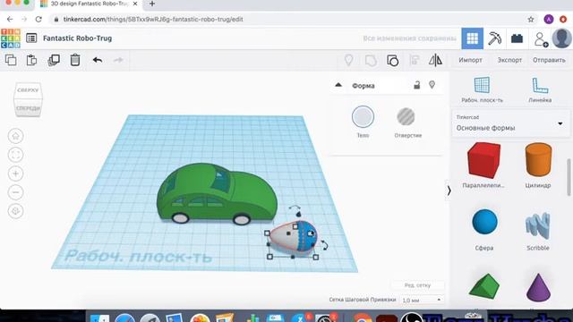Open the Bricks mode
573x322 pixels.
click(517, 38)
